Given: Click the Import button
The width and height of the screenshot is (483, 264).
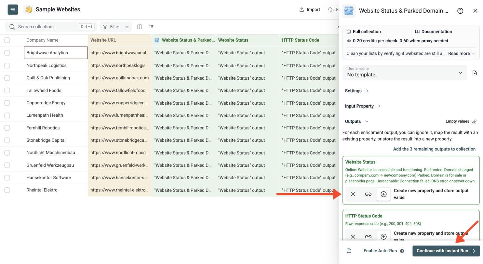Looking at the screenshot, I should point(310,9).
